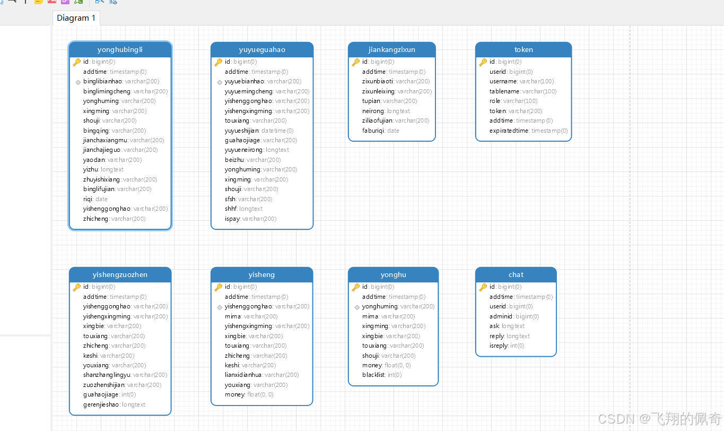Click the primary key icon in yisheng table

point(218,287)
